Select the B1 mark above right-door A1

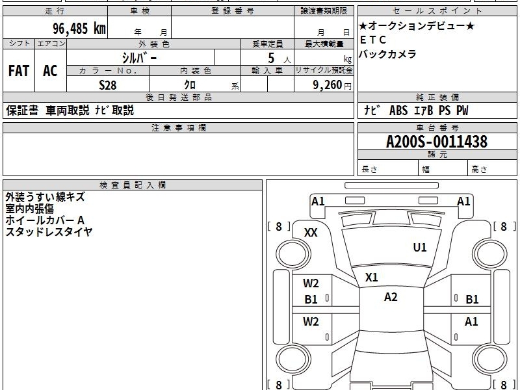[x=472, y=300]
